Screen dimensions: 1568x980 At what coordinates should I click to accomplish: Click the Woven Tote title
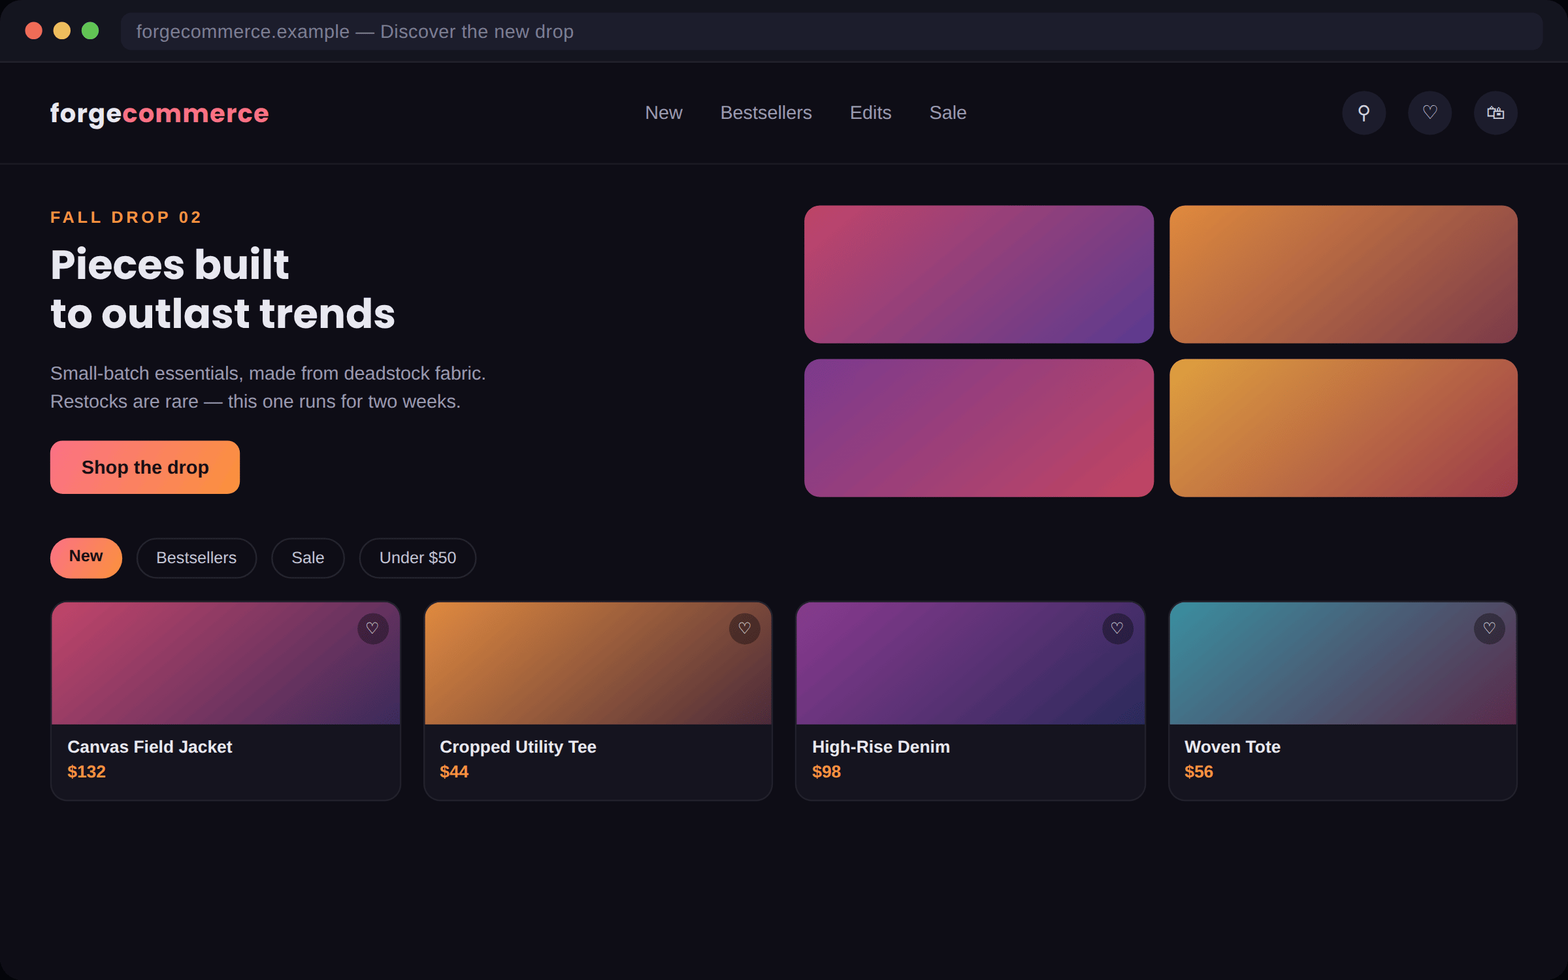1232,747
